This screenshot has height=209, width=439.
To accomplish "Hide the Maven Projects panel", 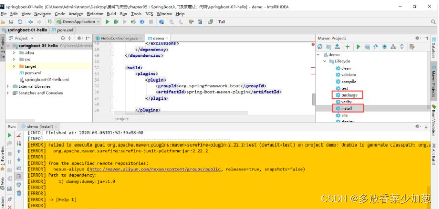I will pos(426,38).
